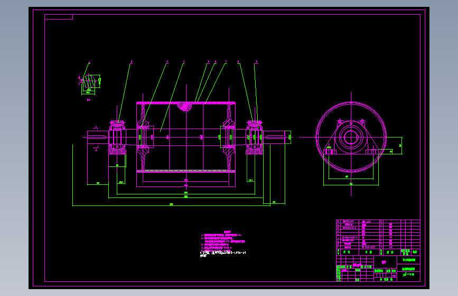Select the longest overall length dimension line

click(172, 205)
